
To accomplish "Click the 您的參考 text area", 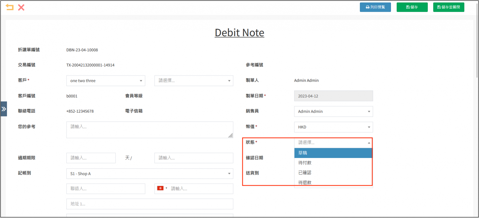I will tap(150, 130).
